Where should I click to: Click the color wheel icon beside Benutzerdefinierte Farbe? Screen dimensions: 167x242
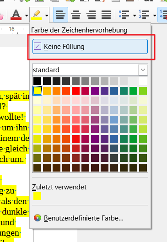[x=38, y=218]
